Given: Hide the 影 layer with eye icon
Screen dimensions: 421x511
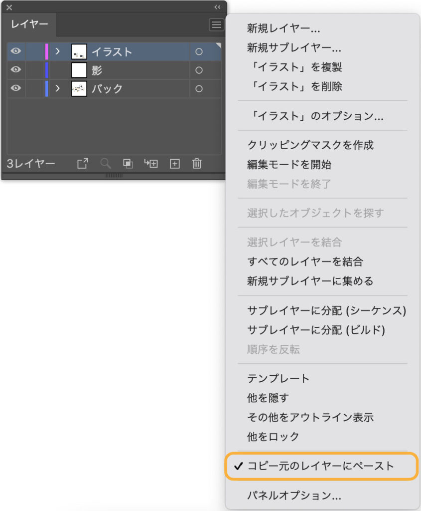Looking at the screenshot, I should [x=15, y=70].
